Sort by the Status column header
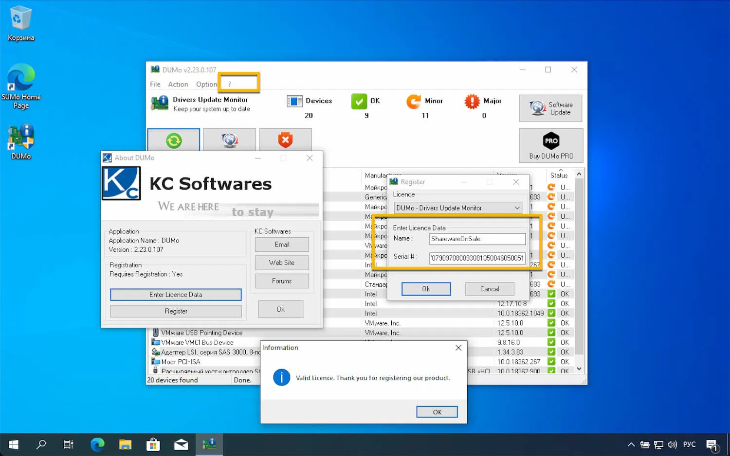 point(559,175)
